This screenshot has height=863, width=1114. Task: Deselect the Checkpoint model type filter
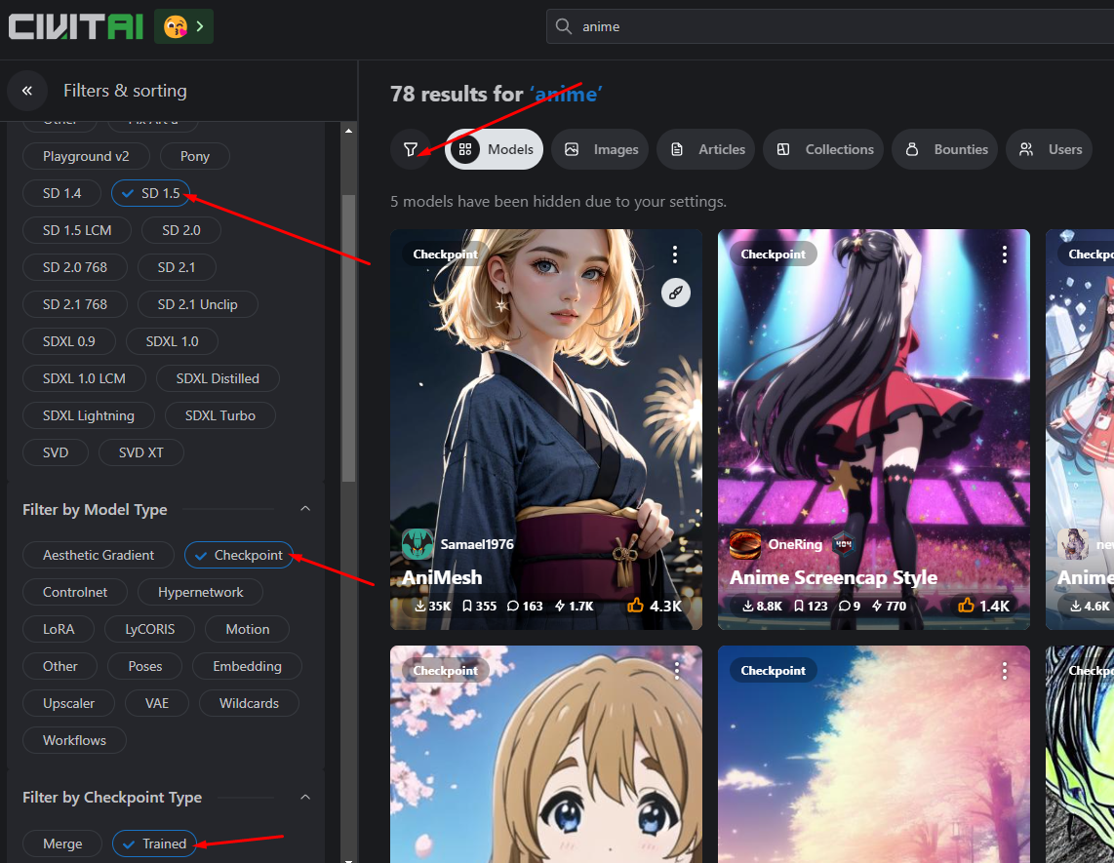tap(239, 555)
